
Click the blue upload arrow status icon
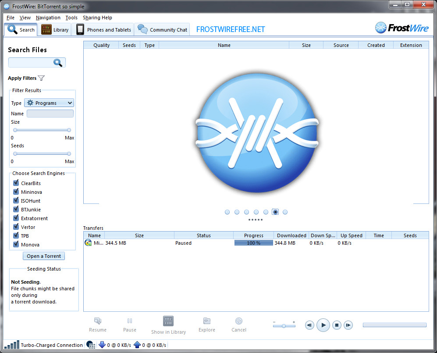137,345
